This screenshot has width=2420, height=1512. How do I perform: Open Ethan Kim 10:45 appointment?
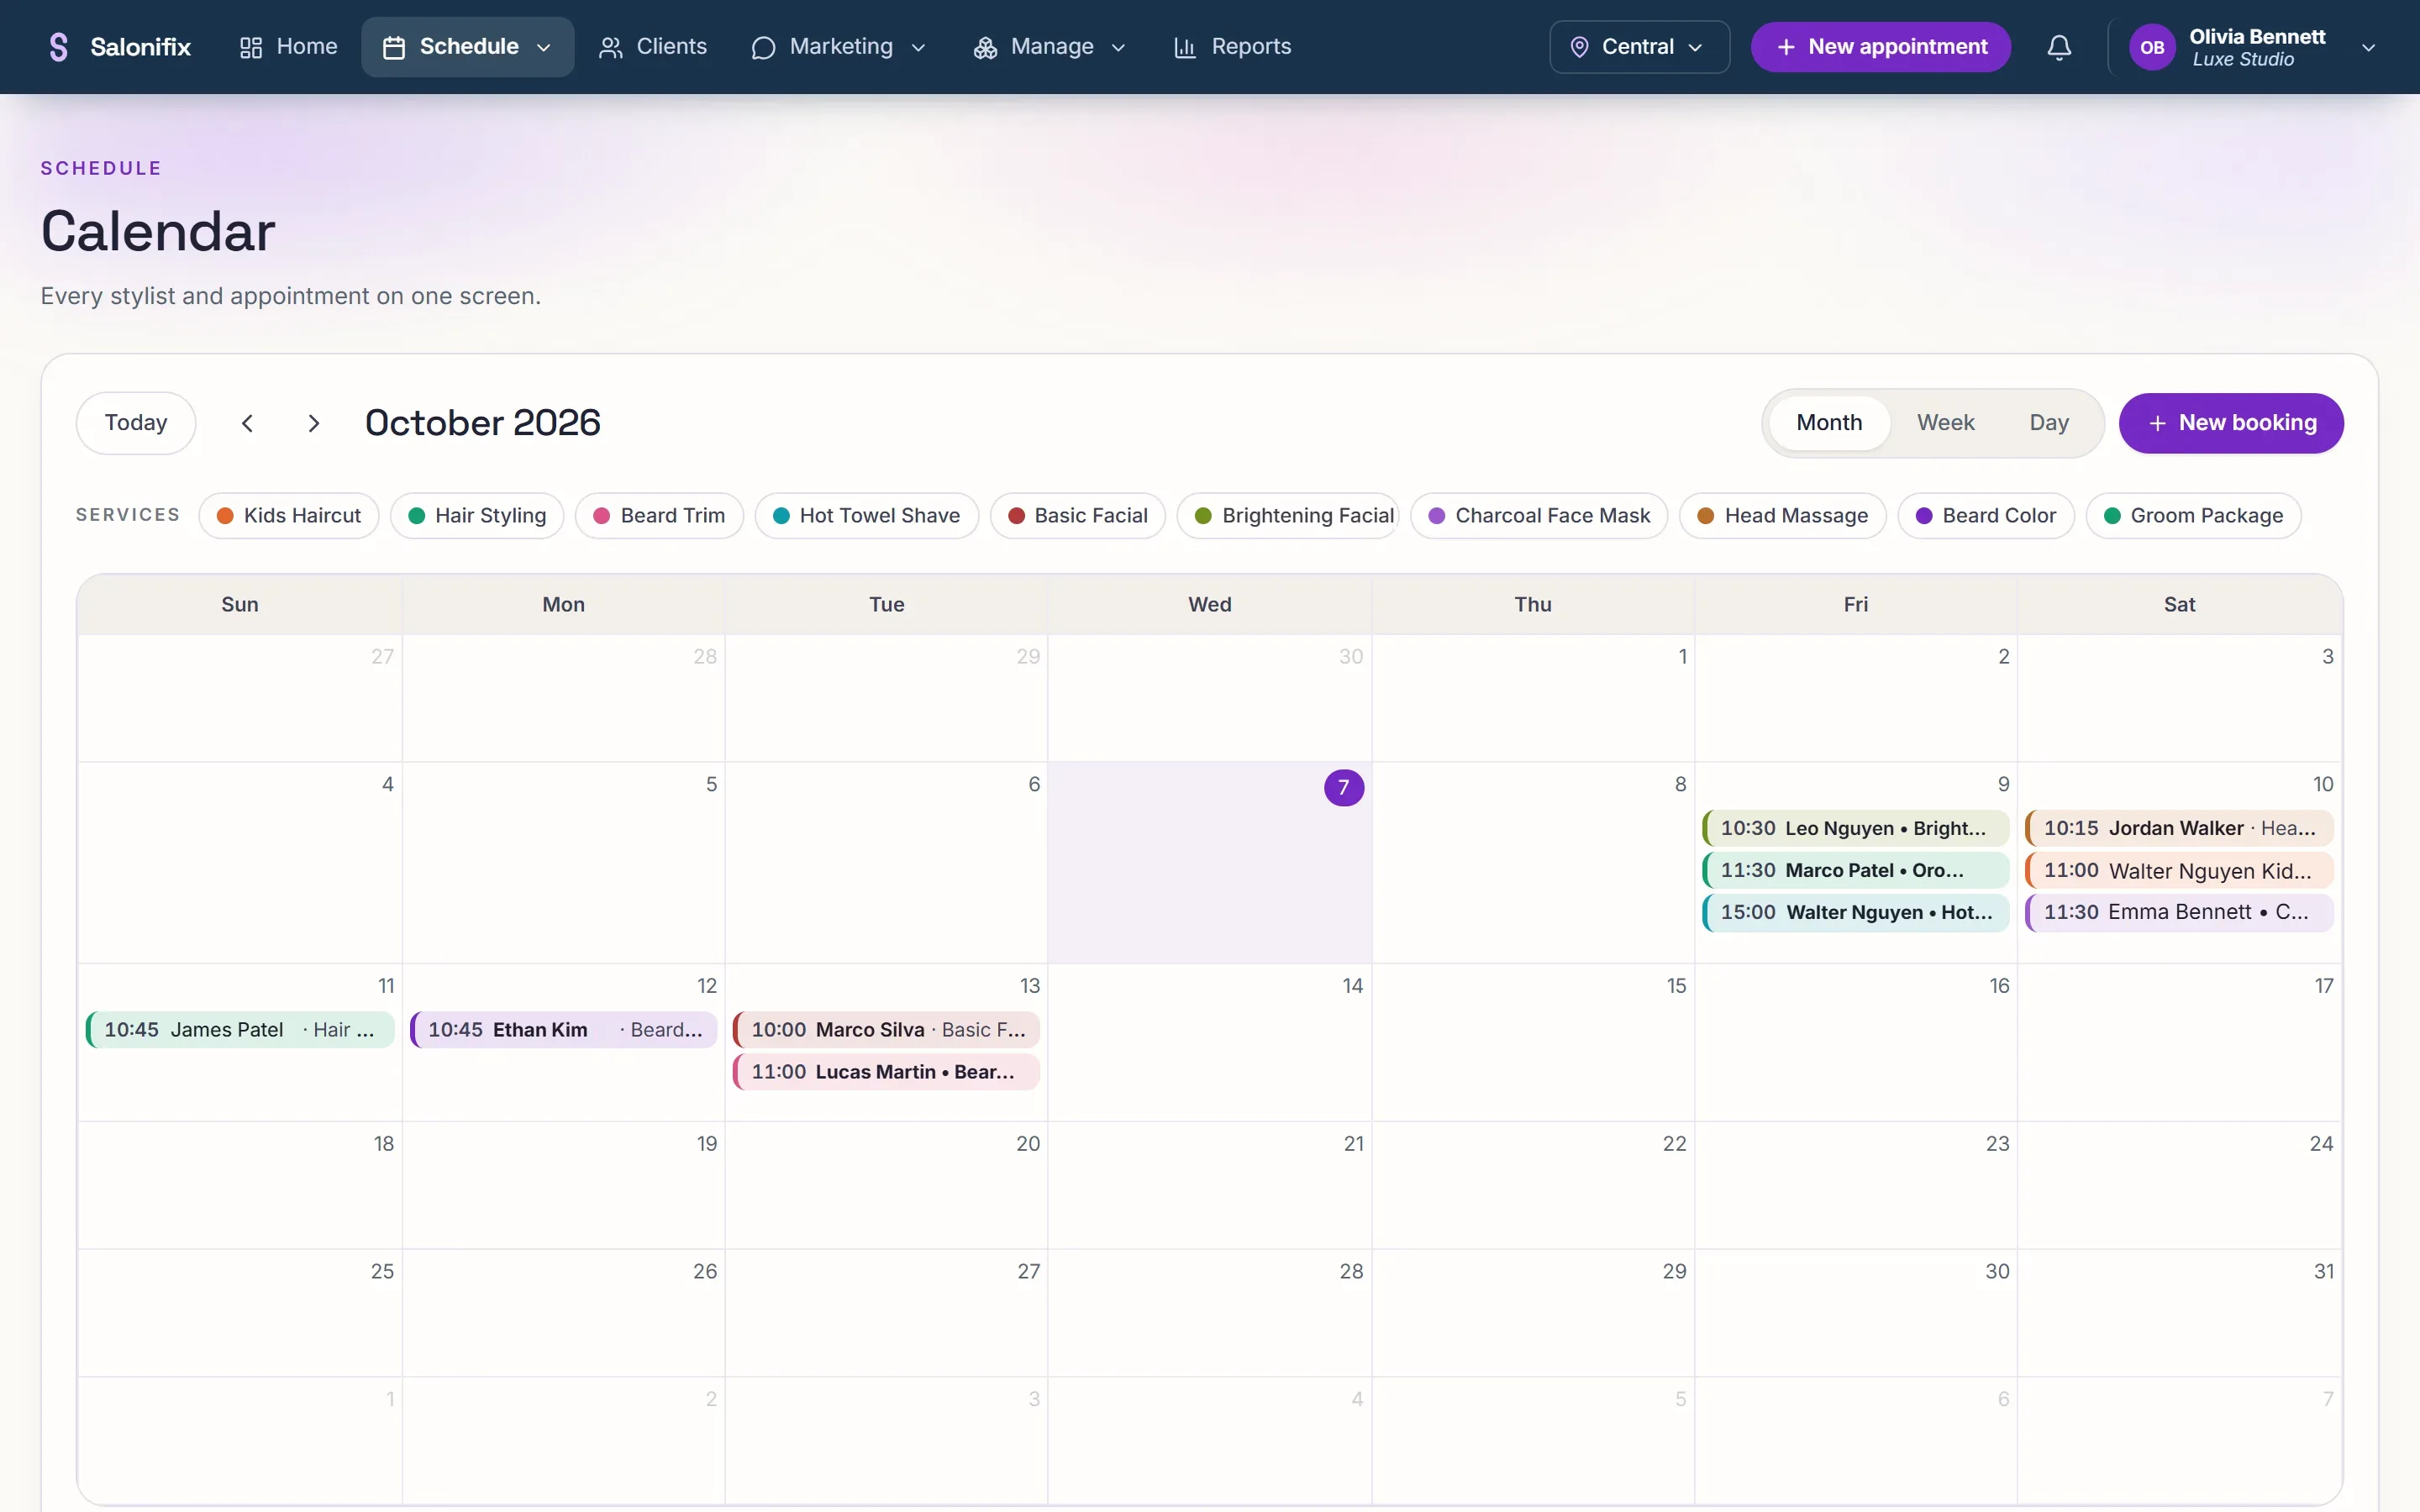click(x=564, y=1030)
